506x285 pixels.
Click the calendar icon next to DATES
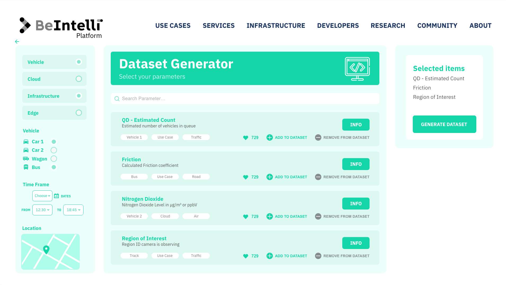pos(56,196)
